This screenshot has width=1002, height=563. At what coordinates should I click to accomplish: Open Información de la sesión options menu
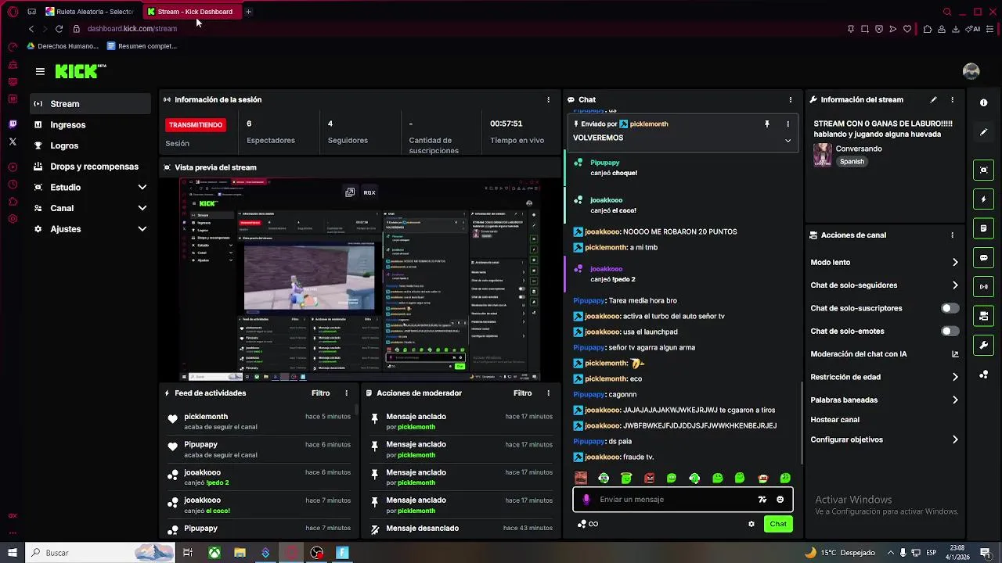549,99
